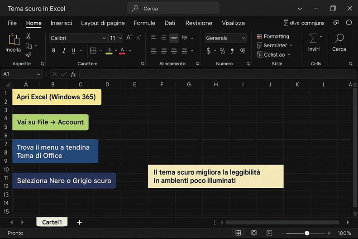
Task: Click the borders grid icon
Action: coord(93,50)
